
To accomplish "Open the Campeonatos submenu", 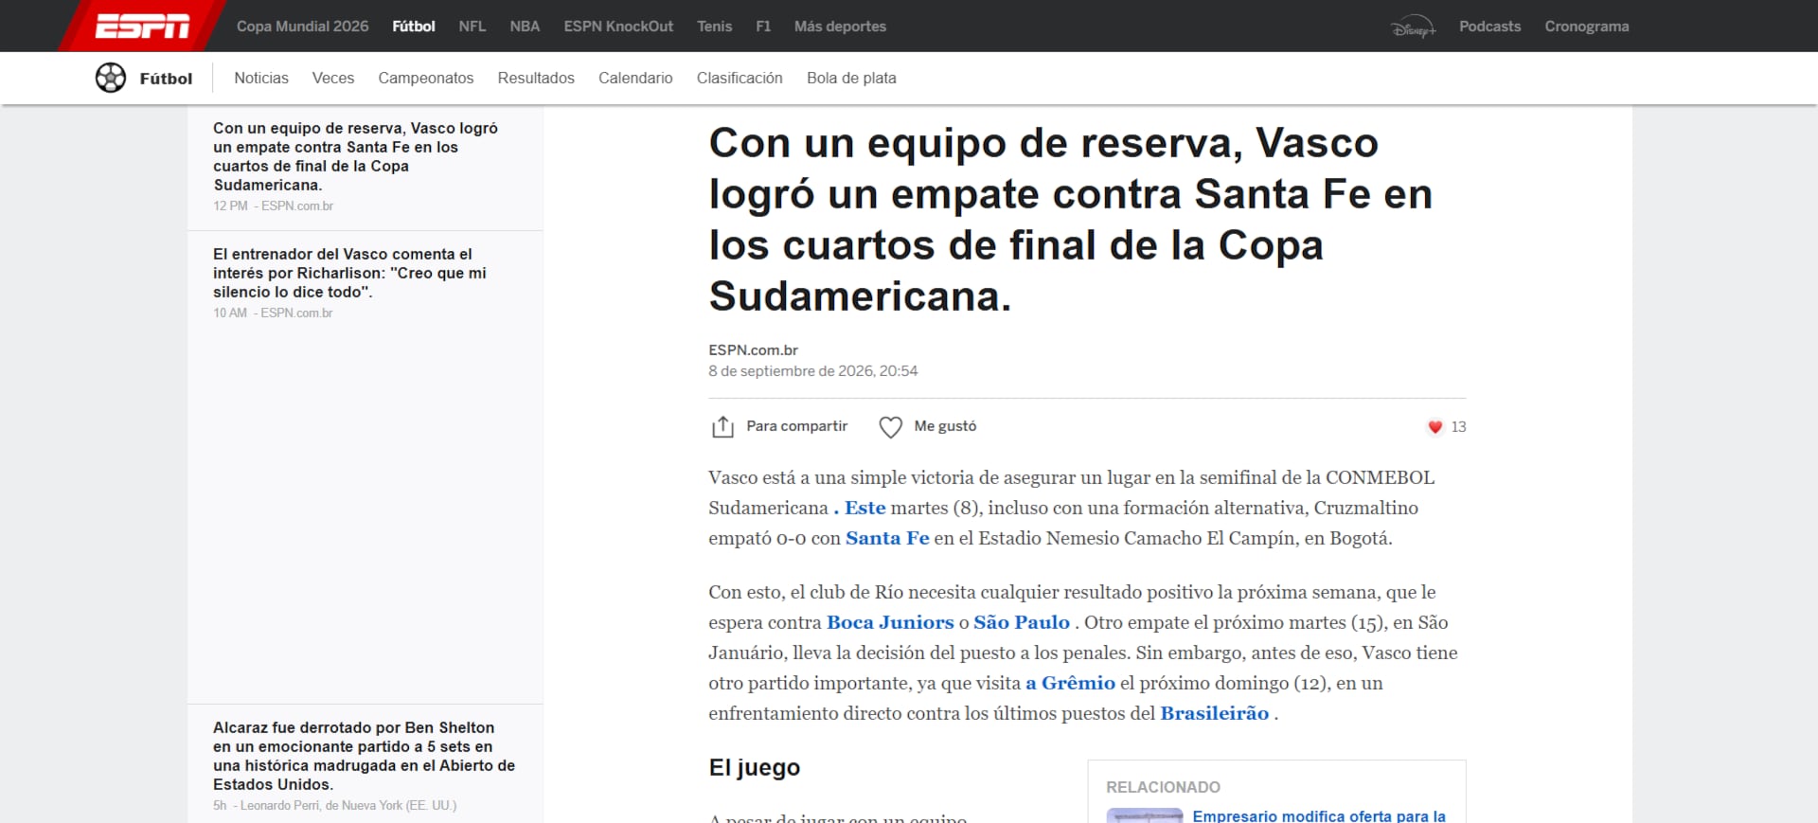I will click(x=426, y=78).
